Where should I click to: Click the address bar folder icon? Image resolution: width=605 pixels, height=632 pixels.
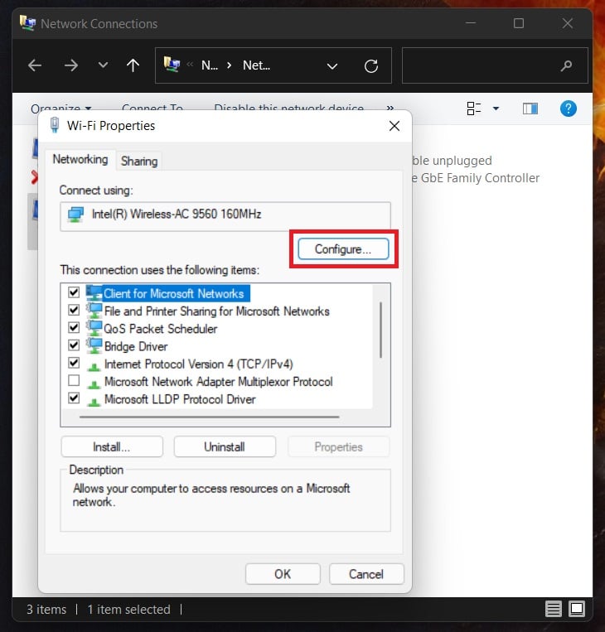(172, 65)
